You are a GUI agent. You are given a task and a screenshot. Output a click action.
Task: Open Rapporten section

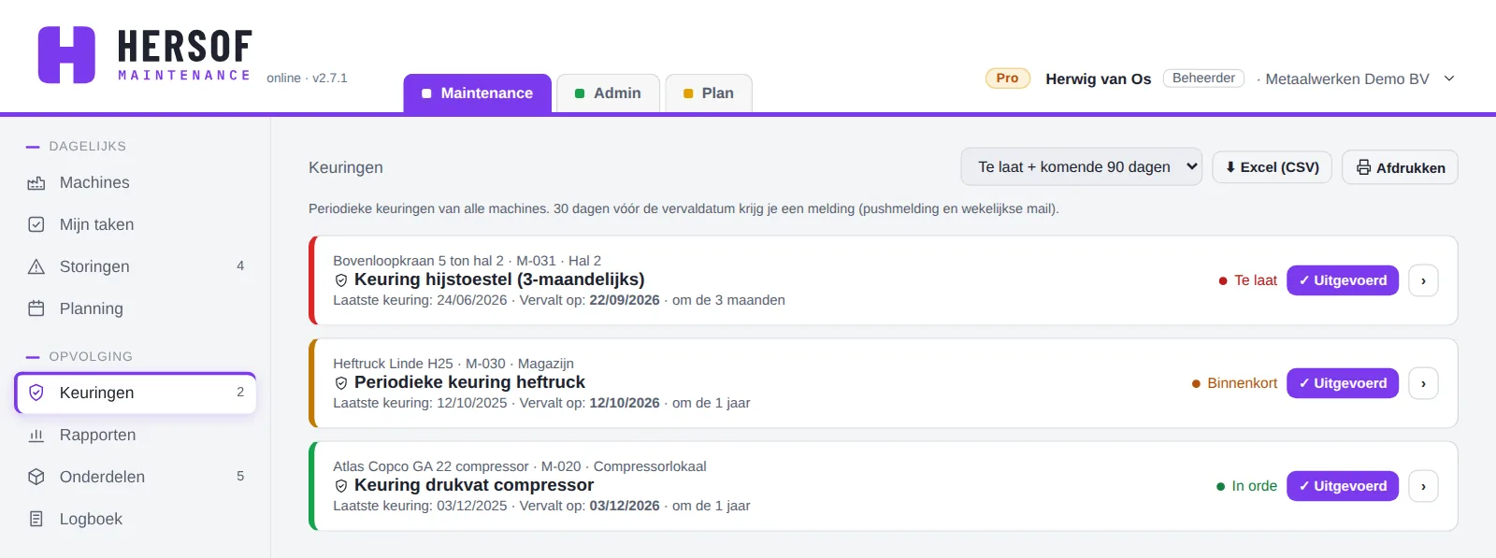[x=136, y=435]
